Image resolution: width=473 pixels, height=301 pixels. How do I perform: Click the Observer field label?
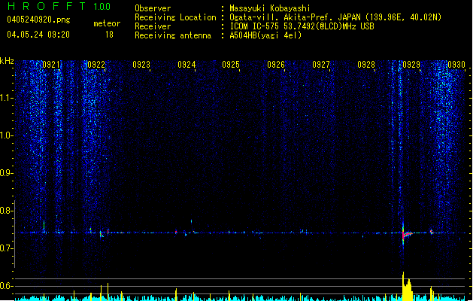pos(153,8)
